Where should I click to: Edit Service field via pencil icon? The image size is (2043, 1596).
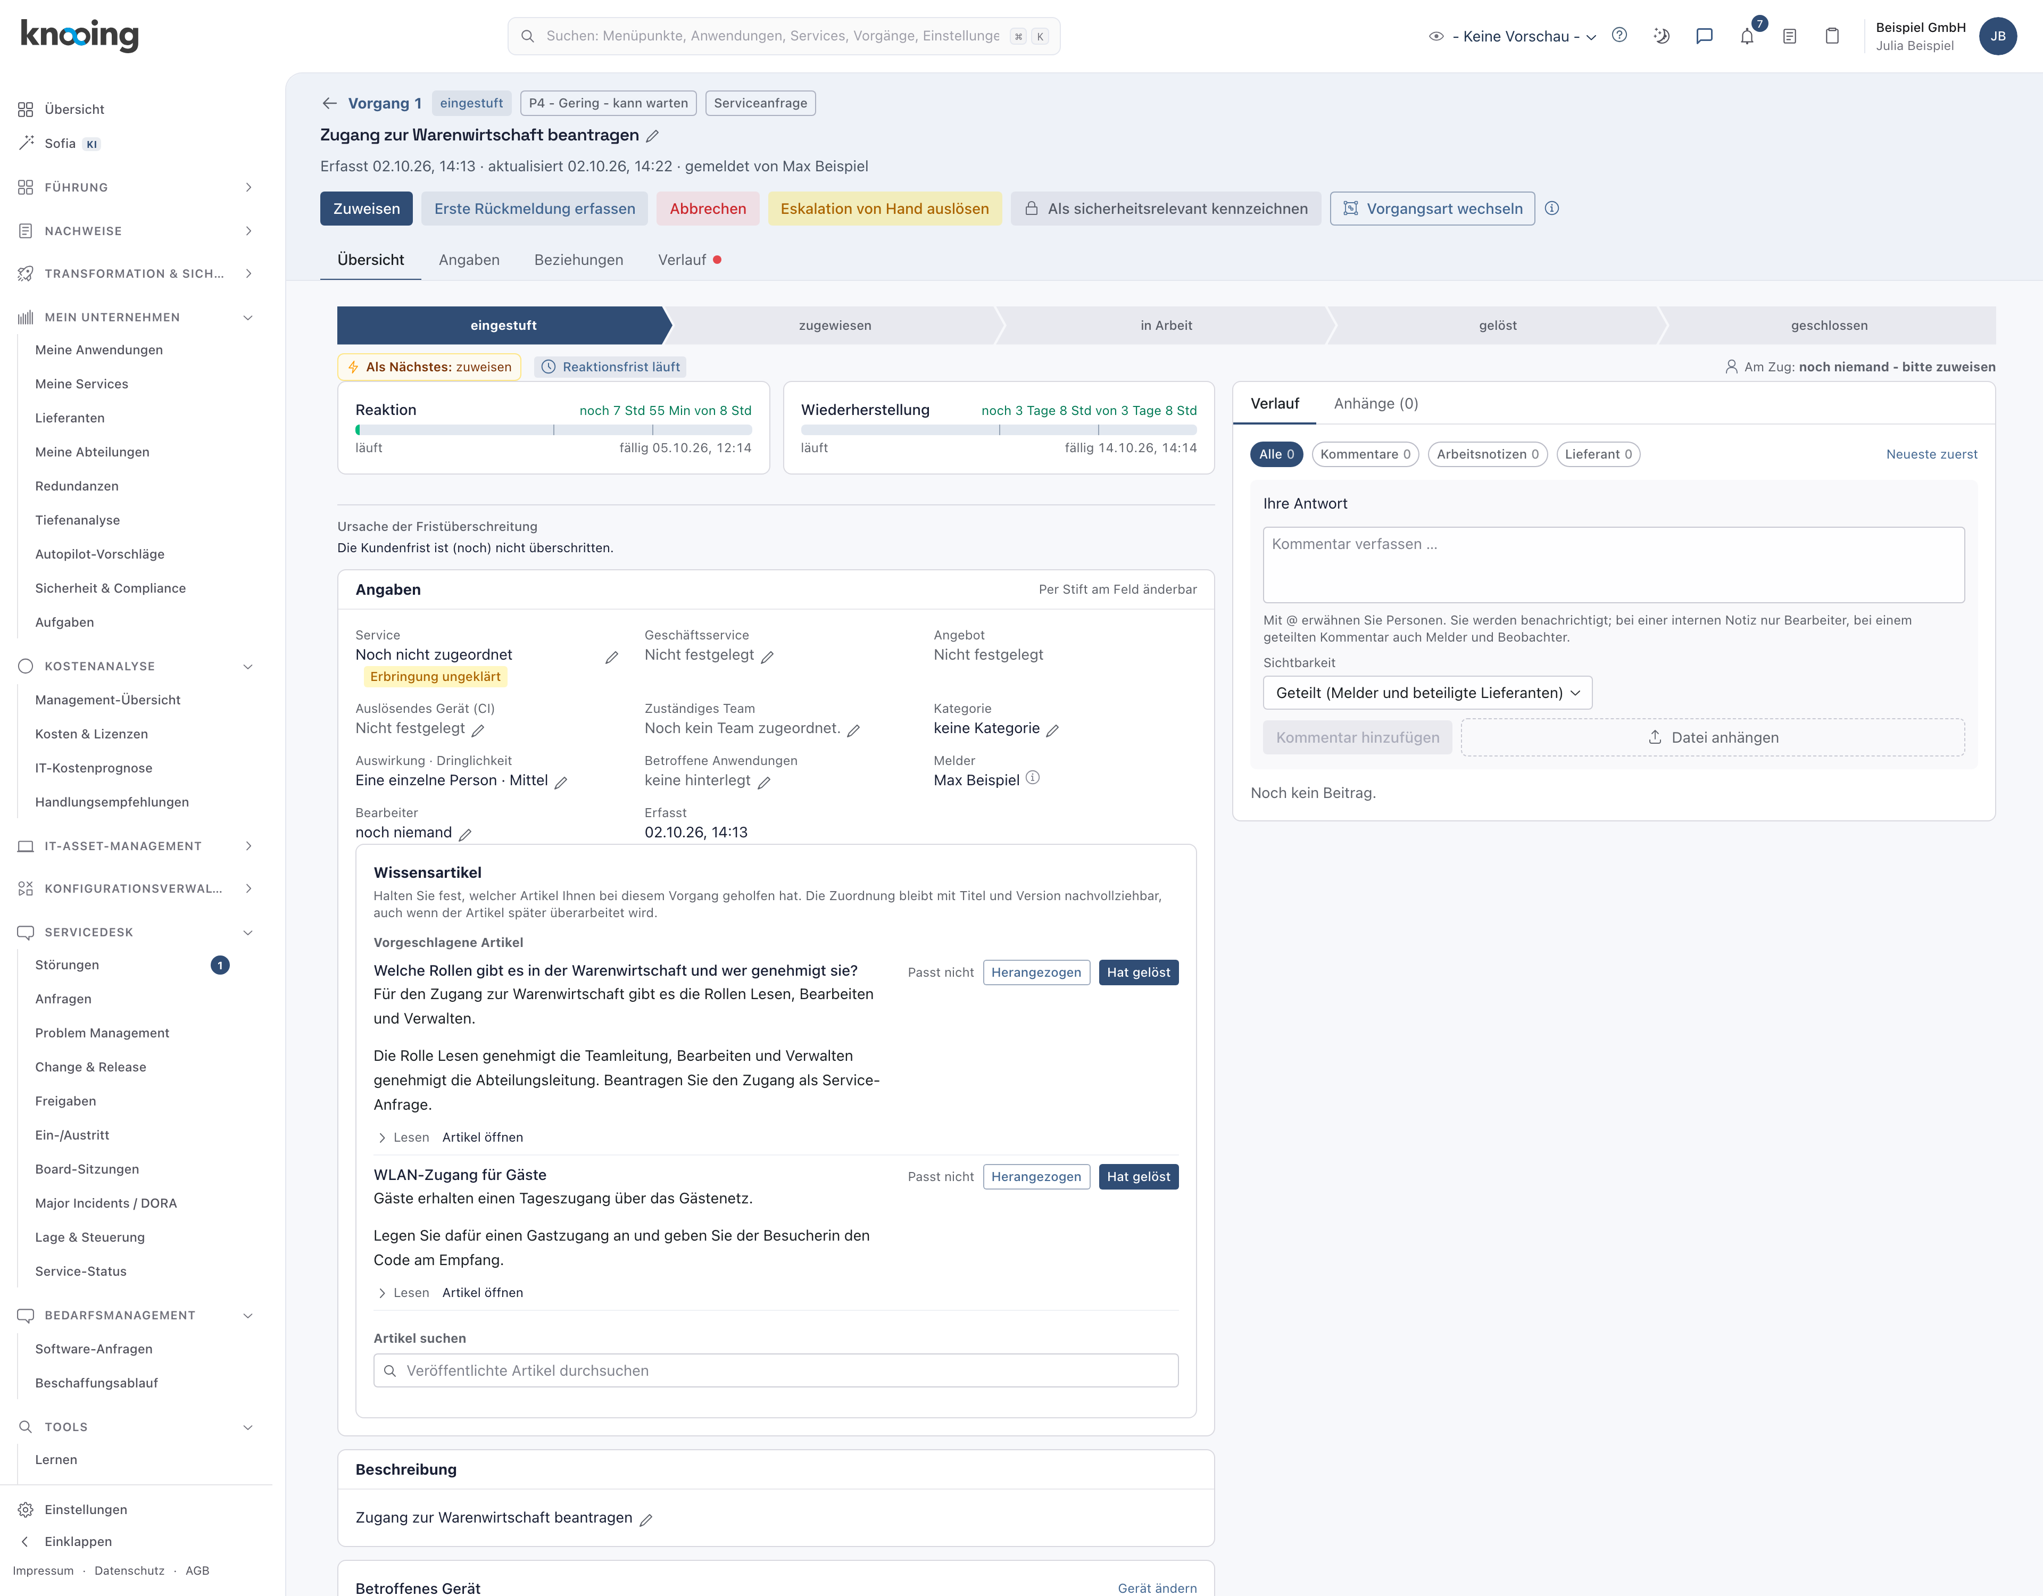(x=612, y=658)
